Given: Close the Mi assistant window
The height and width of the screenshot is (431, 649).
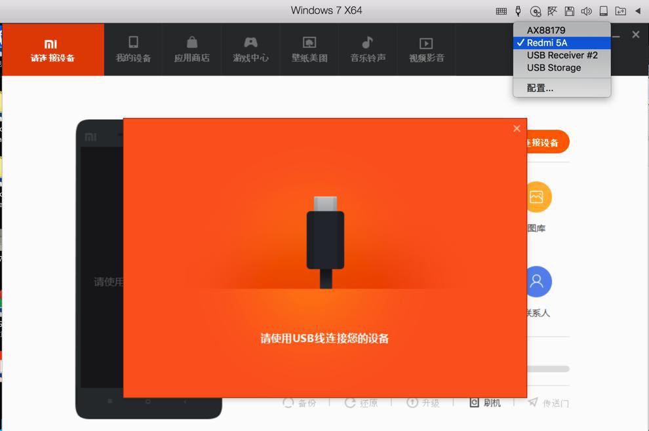Looking at the screenshot, I should click(x=636, y=35).
